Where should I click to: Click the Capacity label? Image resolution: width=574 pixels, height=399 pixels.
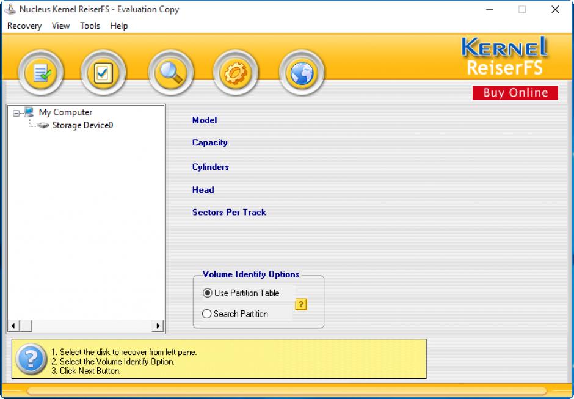pos(210,142)
